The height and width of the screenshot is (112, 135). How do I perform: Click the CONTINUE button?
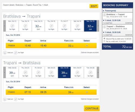tap(92, 108)
